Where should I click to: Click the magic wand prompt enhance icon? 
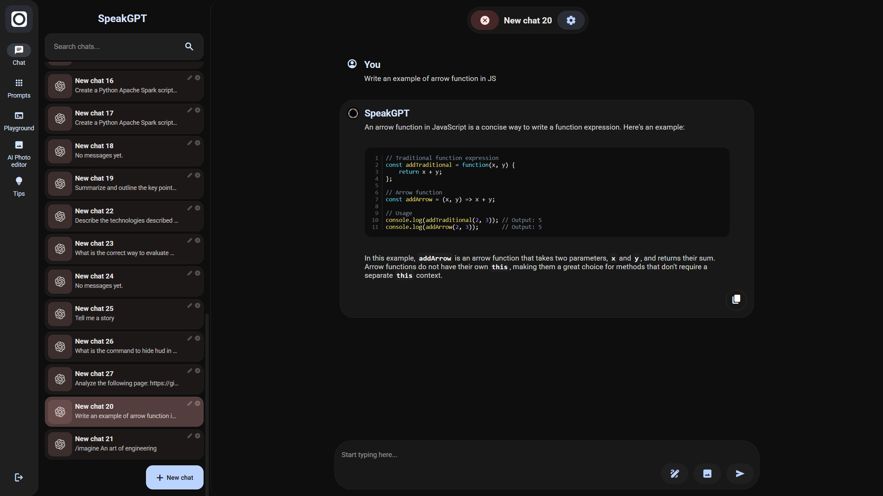[x=675, y=474]
